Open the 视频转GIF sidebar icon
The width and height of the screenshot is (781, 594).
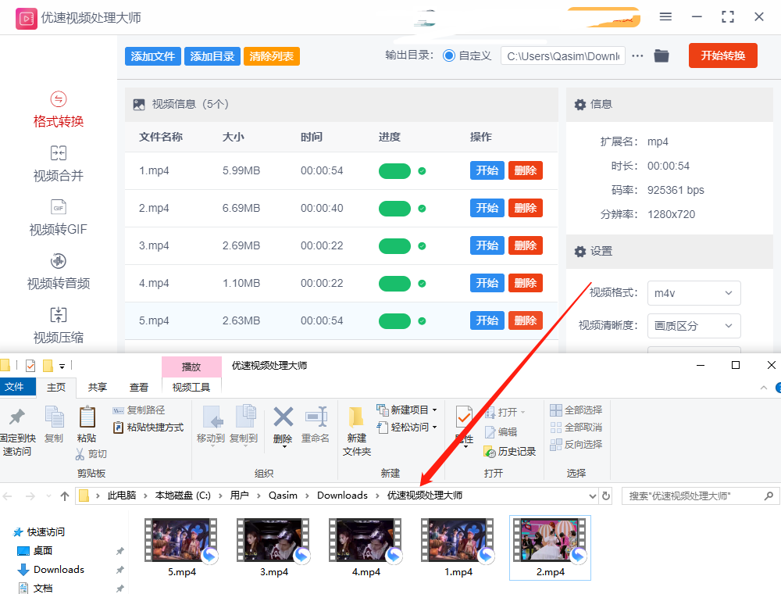point(59,207)
